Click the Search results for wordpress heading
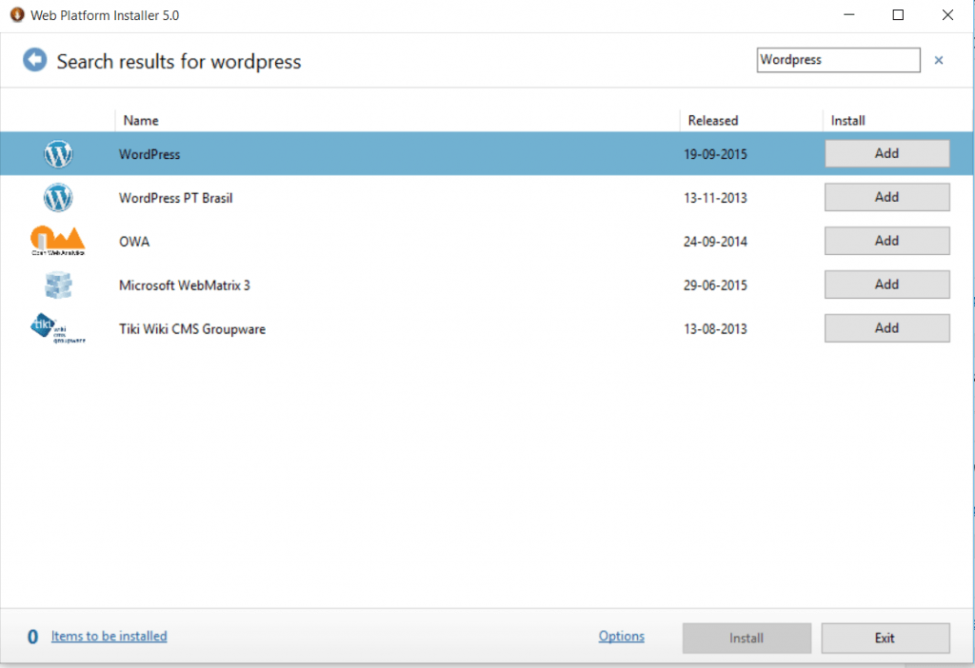 pyautogui.click(x=179, y=62)
